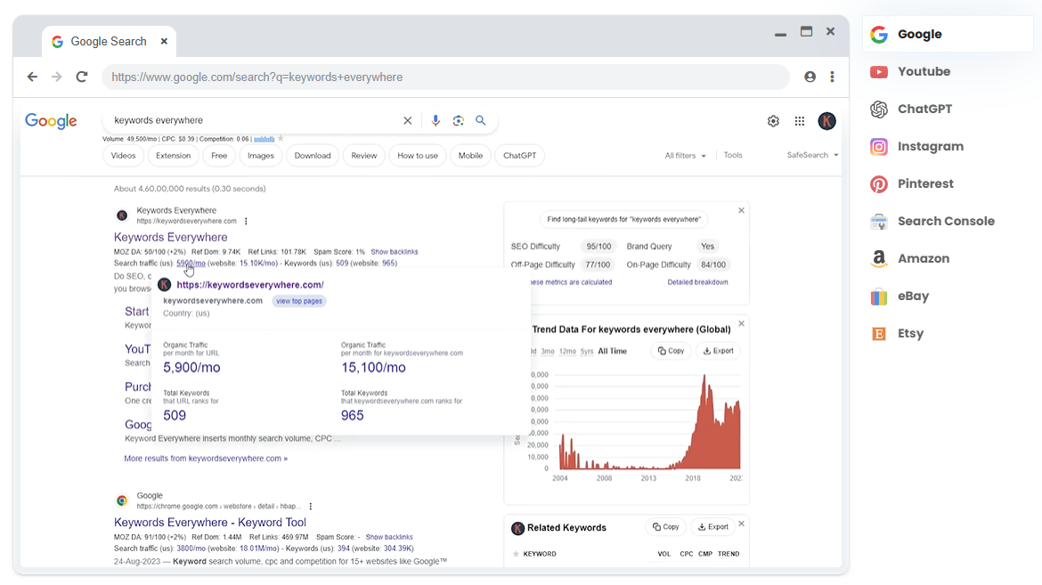Switch trend chart to 12mo range

[566, 351]
